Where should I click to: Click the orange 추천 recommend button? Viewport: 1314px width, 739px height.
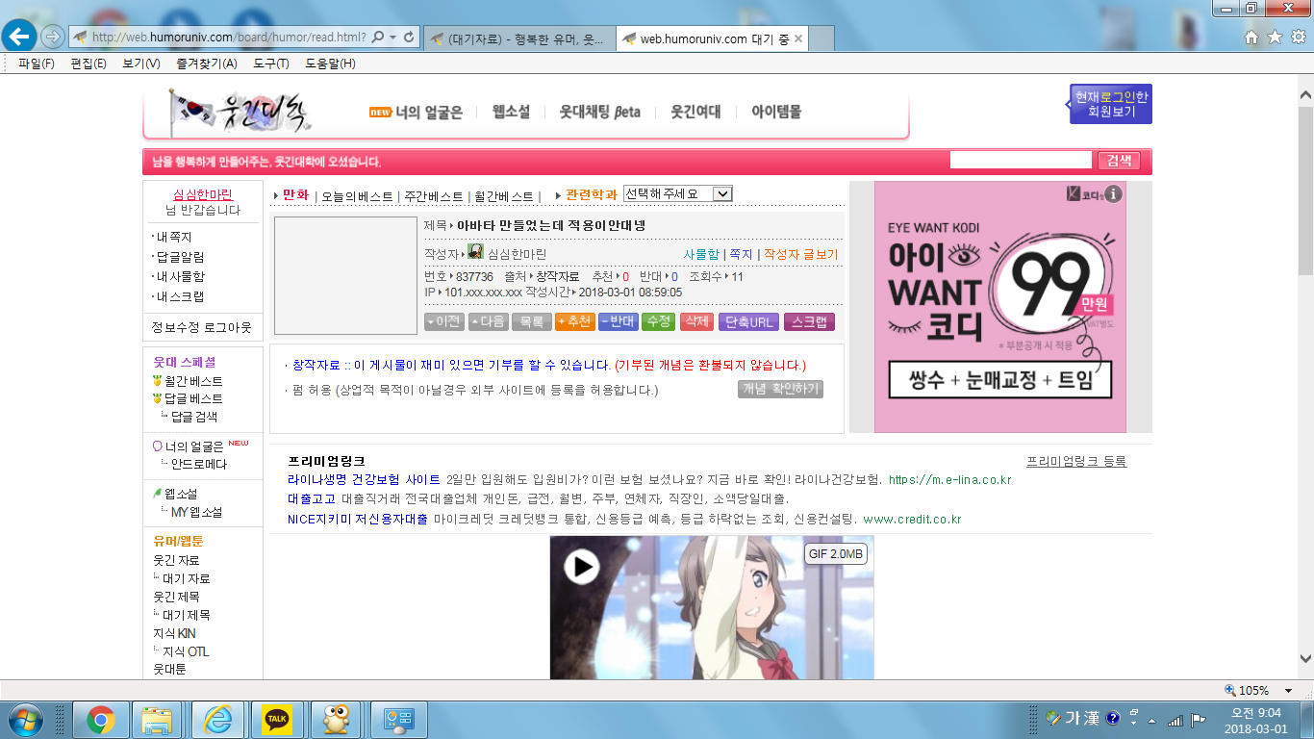click(575, 321)
